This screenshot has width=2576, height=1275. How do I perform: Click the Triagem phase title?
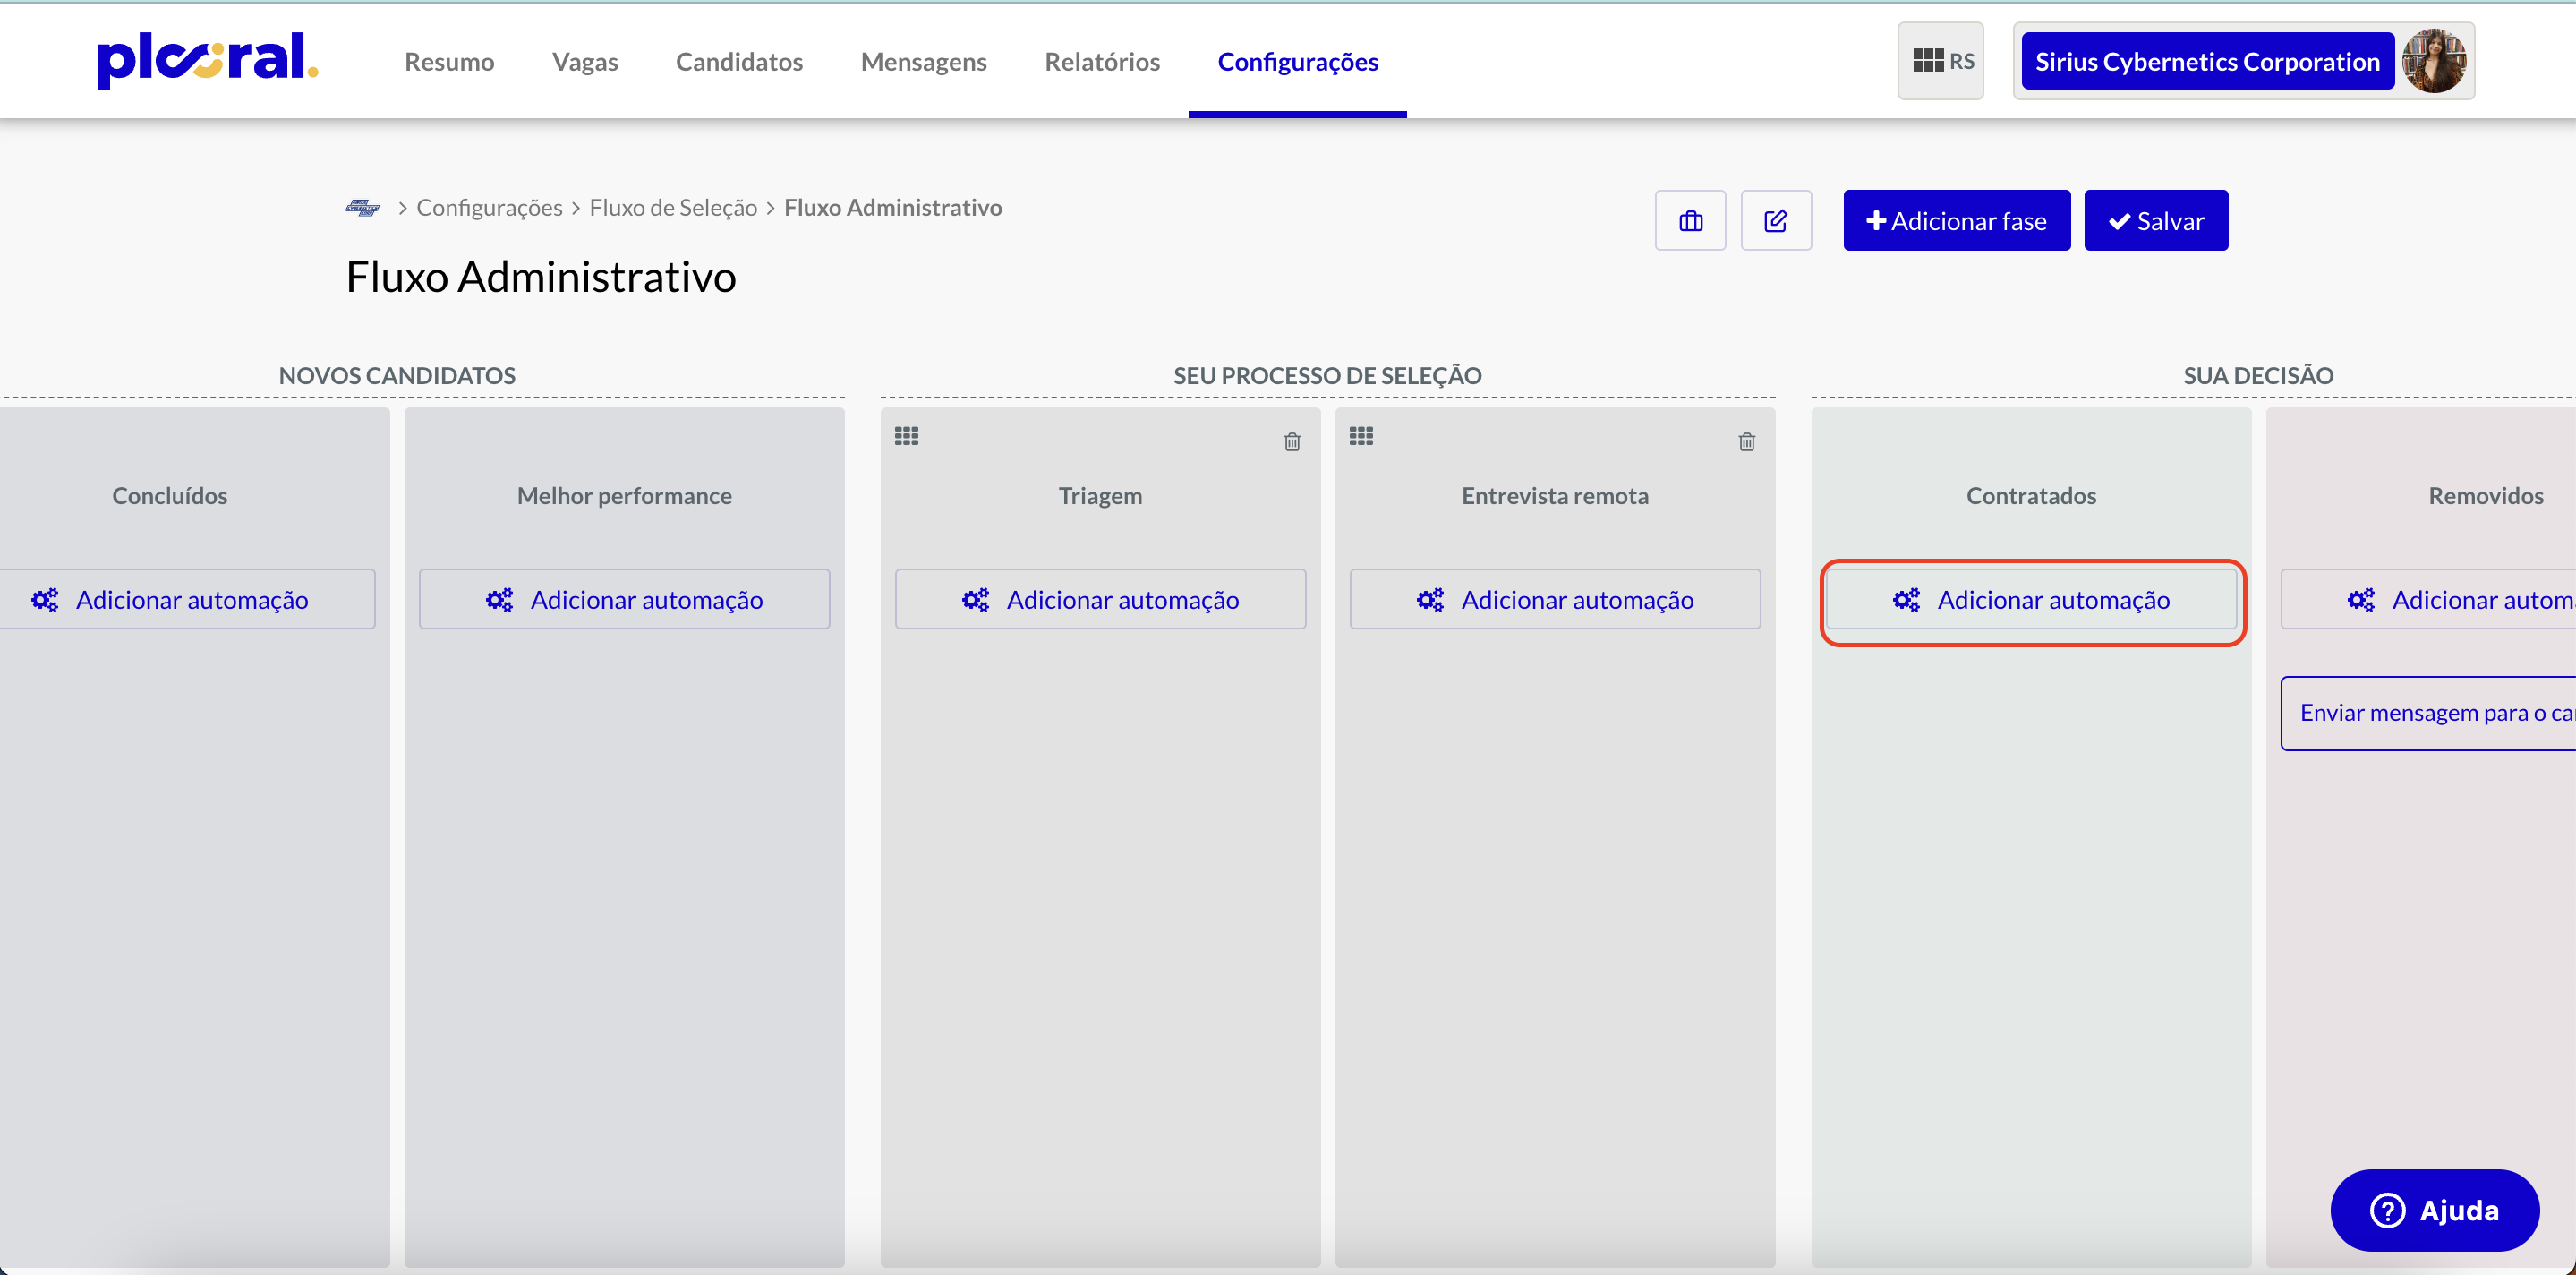point(1100,495)
